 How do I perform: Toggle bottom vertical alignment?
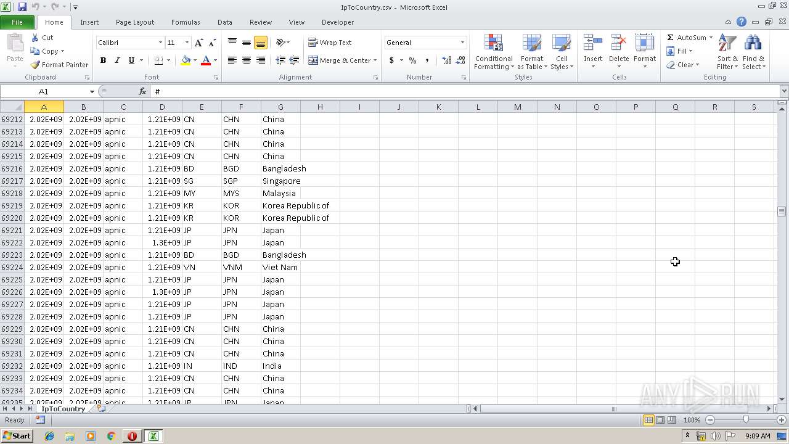tap(261, 43)
